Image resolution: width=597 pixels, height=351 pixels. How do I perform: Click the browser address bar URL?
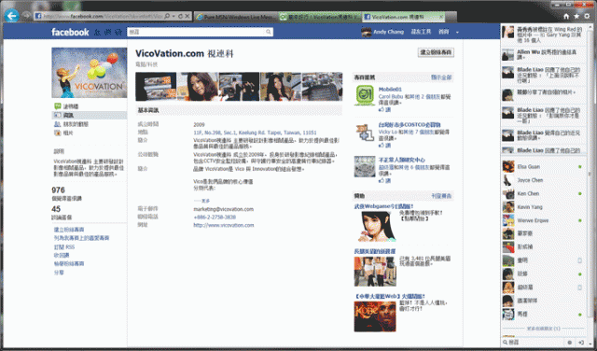coord(103,17)
